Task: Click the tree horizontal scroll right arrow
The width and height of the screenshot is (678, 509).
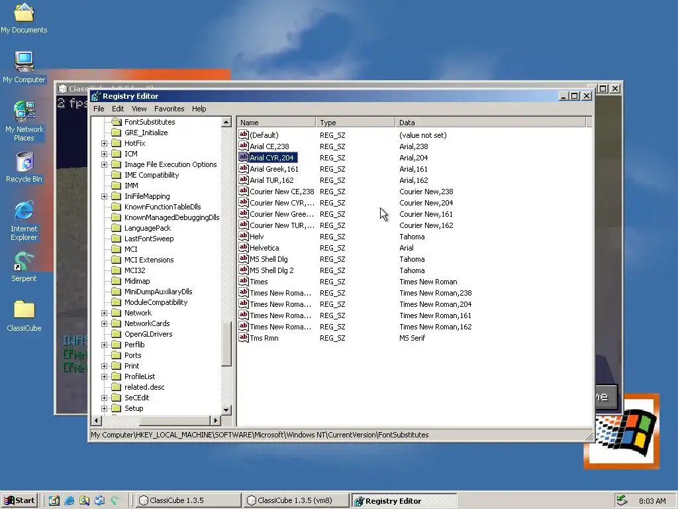Action: [x=215, y=420]
